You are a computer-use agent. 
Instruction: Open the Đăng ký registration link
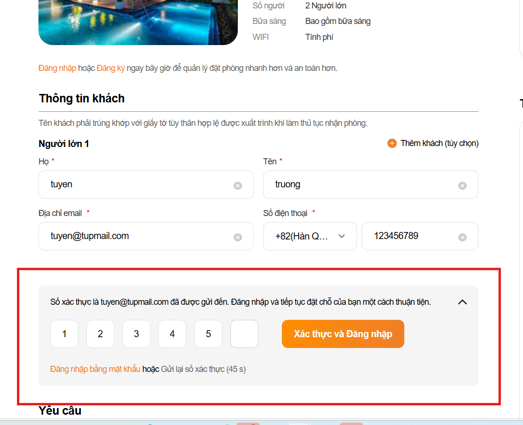click(x=111, y=68)
